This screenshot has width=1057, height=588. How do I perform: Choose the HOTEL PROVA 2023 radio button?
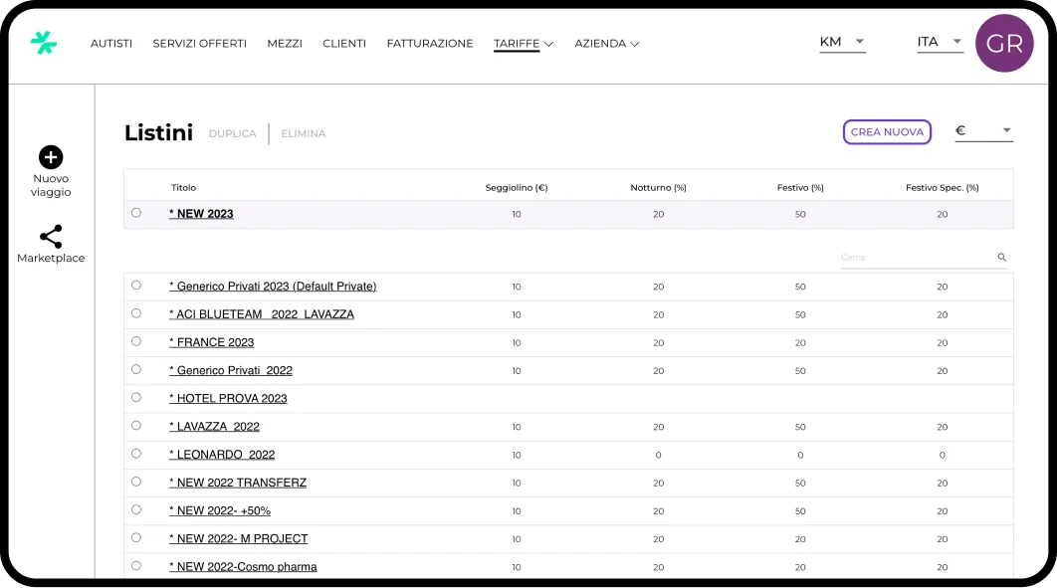tap(136, 397)
